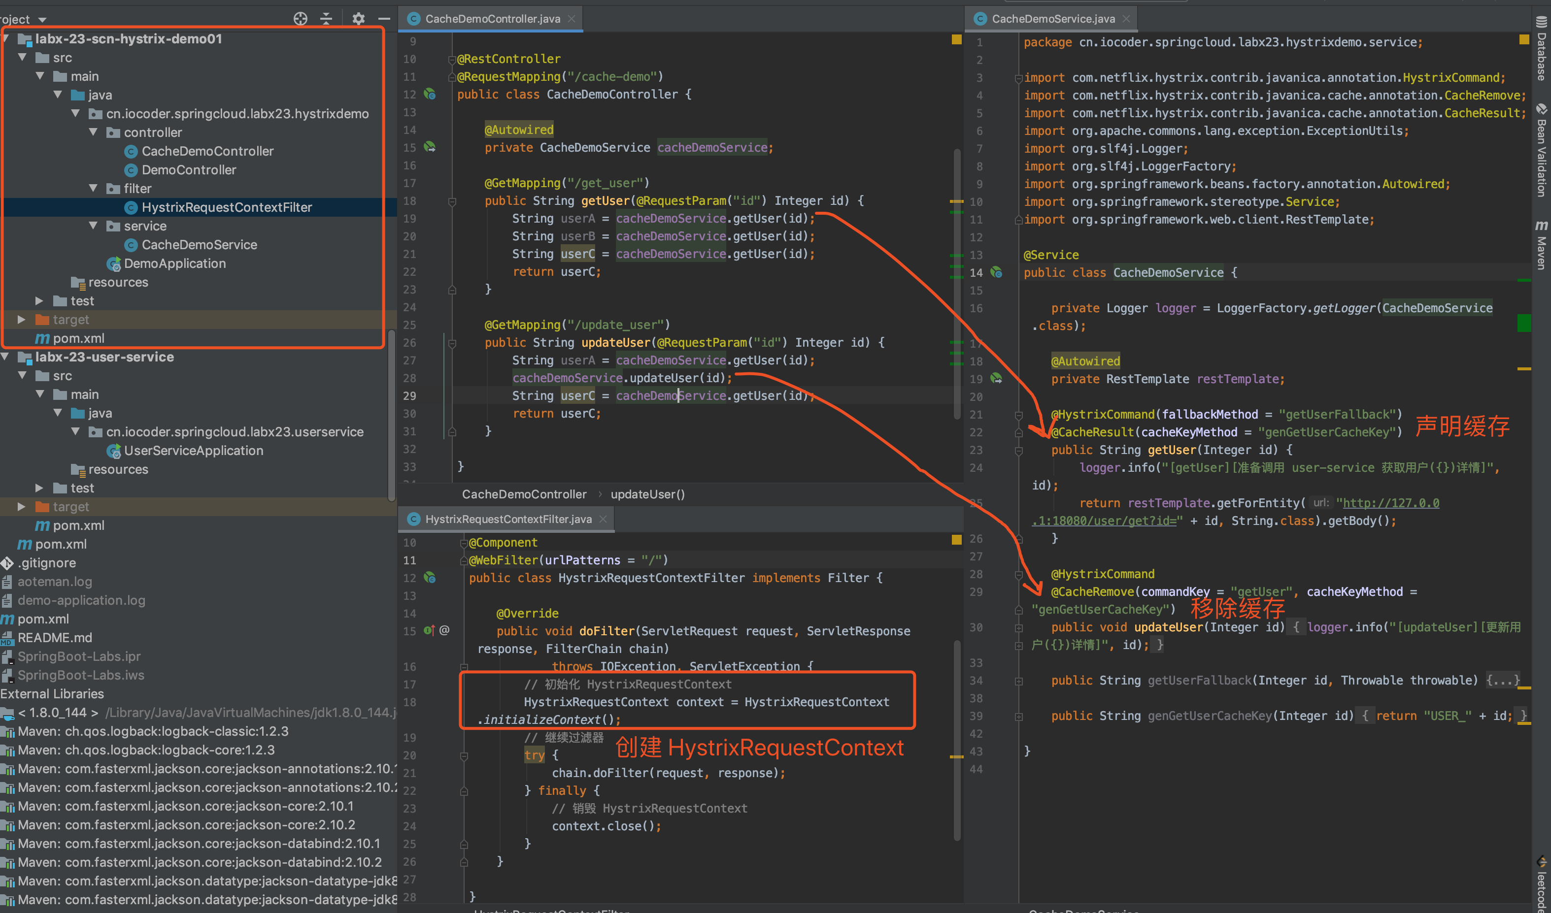1551x913 pixels.
Task: Fold the getUser method in controller
Action: pyautogui.click(x=452, y=201)
